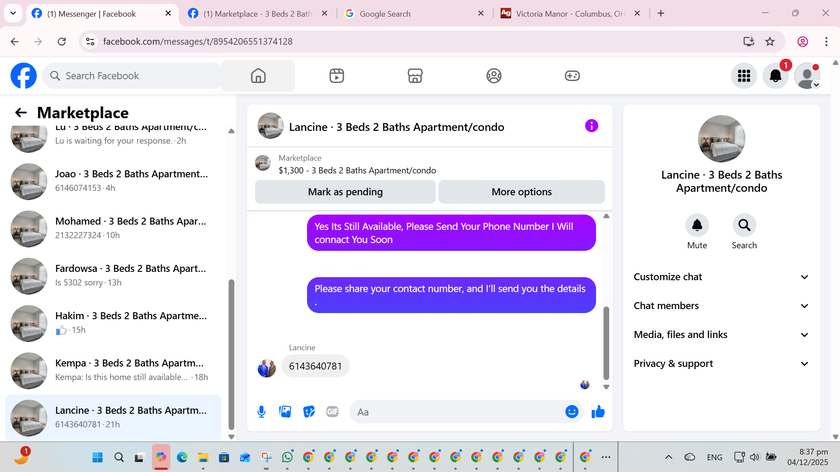Show hidden system tray icons
Viewport: 840px width, 472px height.
[x=668, y=457]
